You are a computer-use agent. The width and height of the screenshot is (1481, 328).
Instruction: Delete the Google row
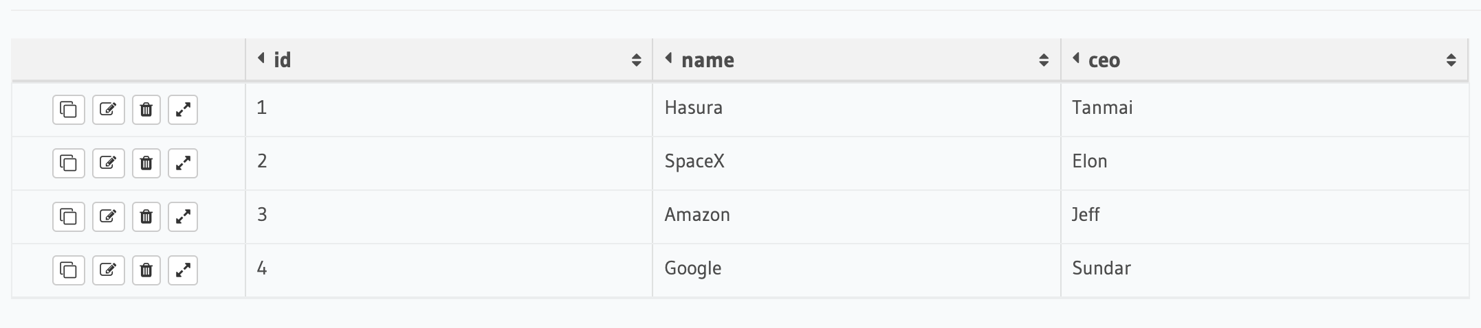tap(146, 270)
